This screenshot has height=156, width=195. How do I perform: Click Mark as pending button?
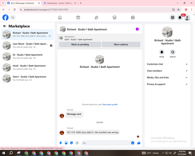point(80,44)
